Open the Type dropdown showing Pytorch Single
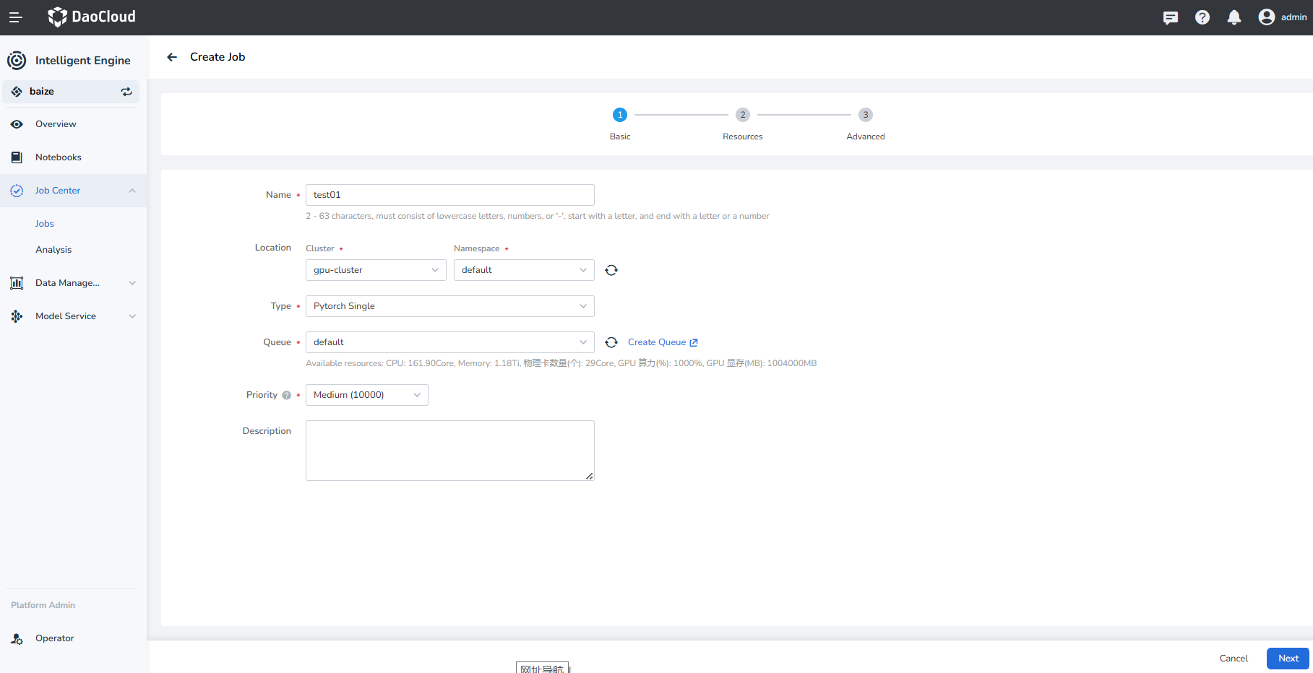This screenshot has height=673, width=1313. (x=449, y=306)
